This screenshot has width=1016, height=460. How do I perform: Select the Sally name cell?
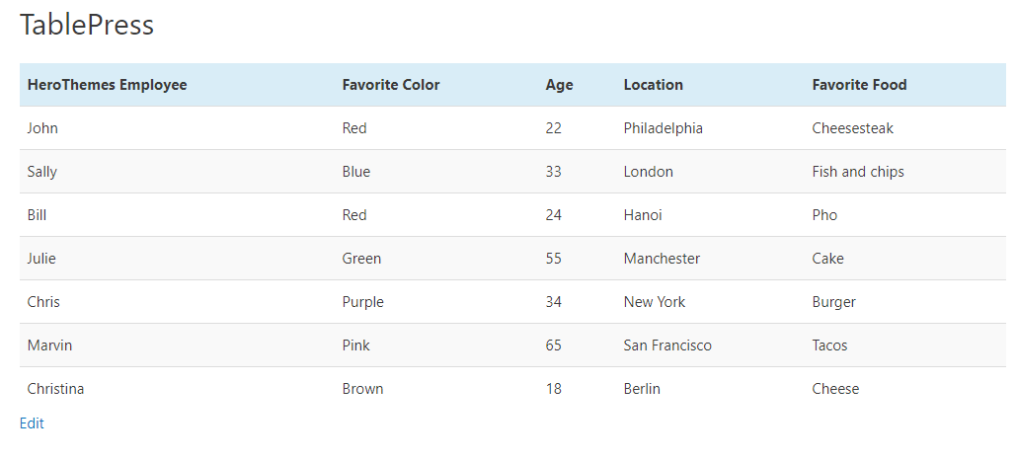42,172
